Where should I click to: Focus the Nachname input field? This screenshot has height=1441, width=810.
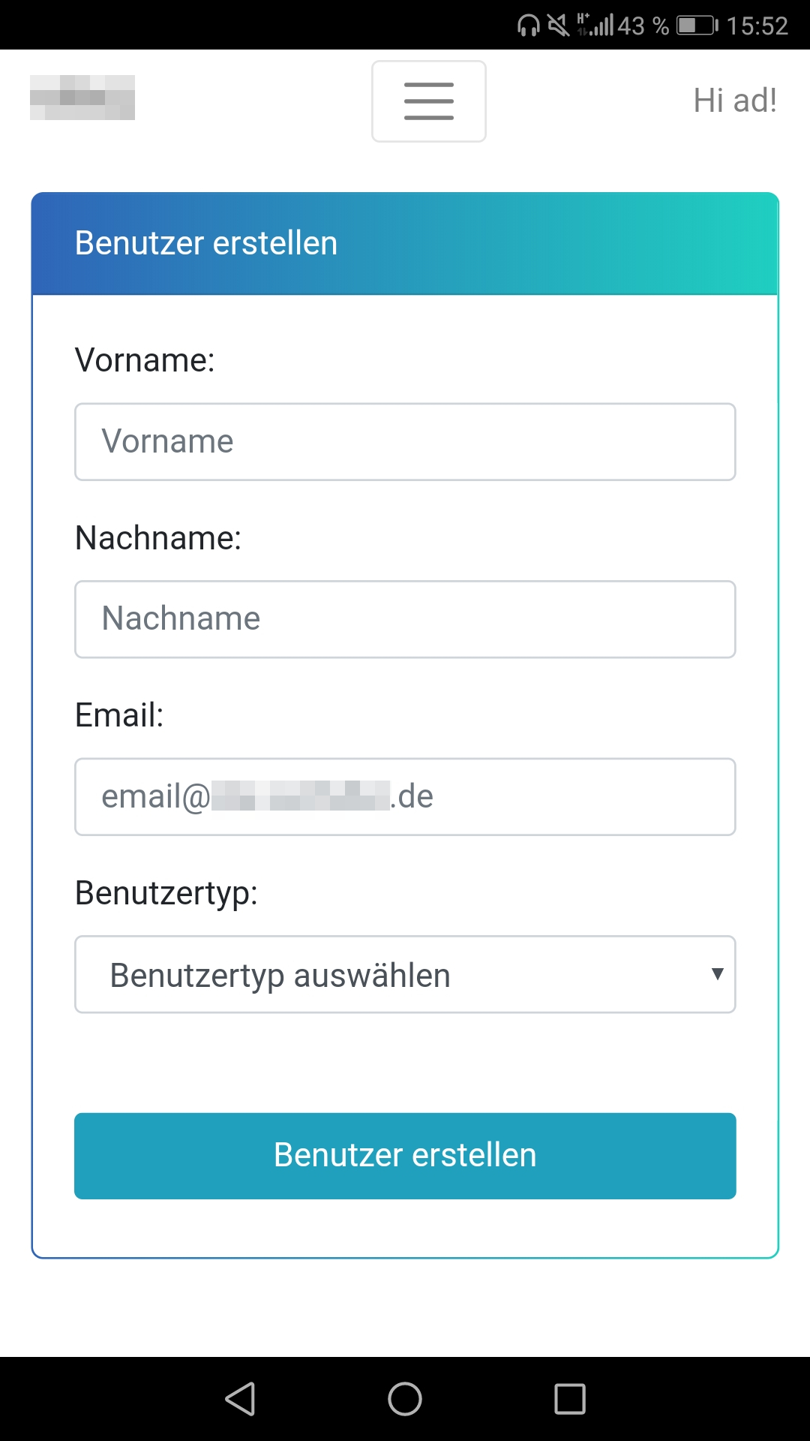[x=405, y=619]
